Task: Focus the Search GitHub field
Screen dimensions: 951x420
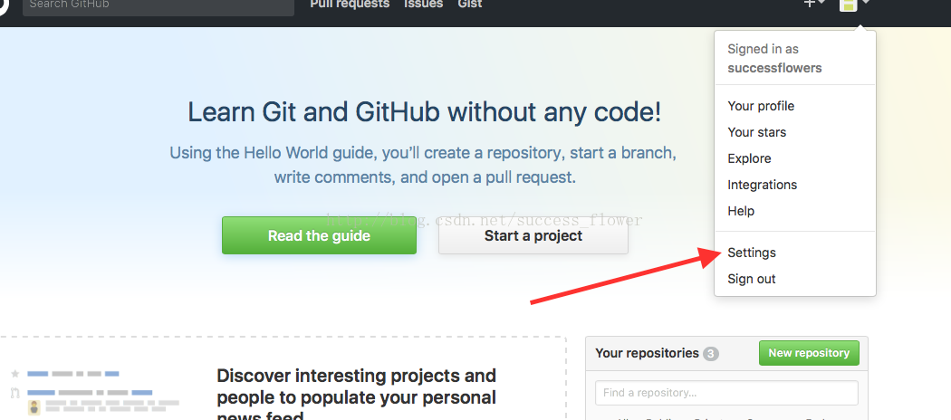Action: (158, 6)
